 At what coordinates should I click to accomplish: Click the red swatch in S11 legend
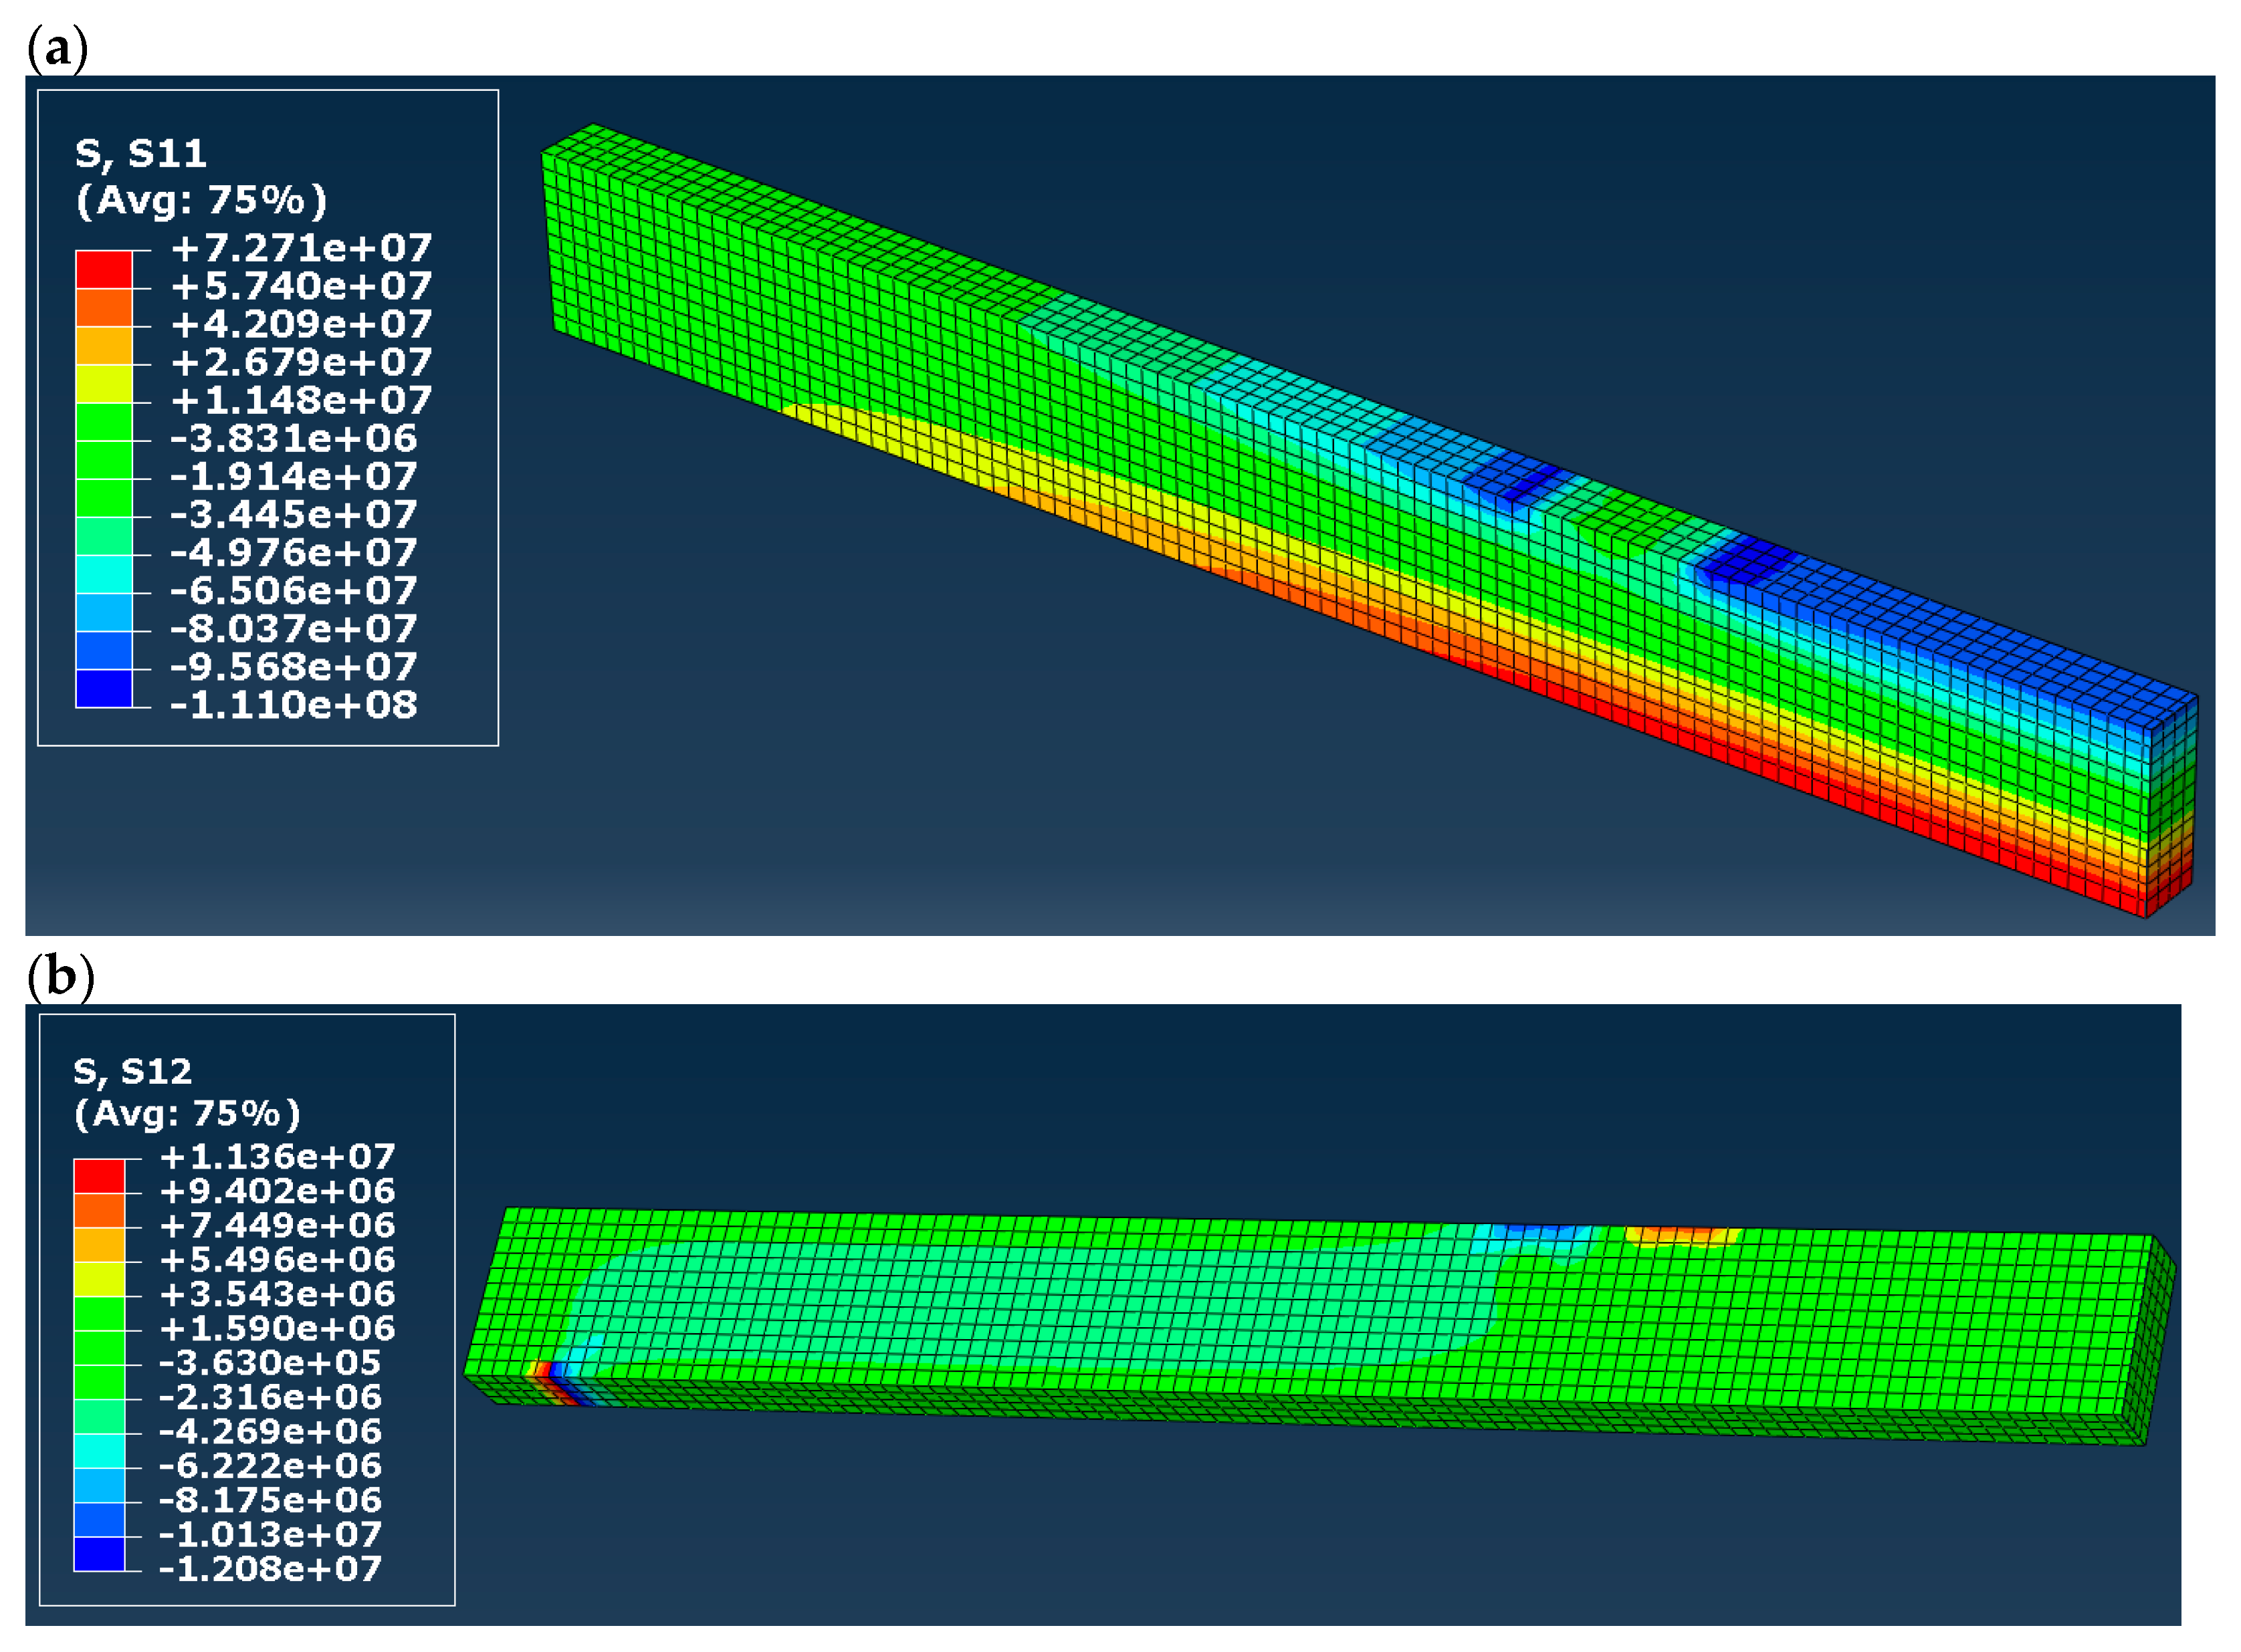click(x=104, y=269)
